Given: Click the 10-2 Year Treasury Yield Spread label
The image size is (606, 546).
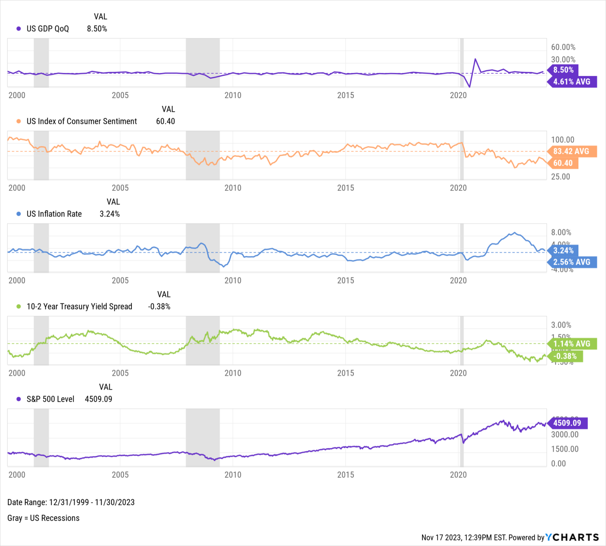Looking at the screenshot, I should tap(79, 307).
